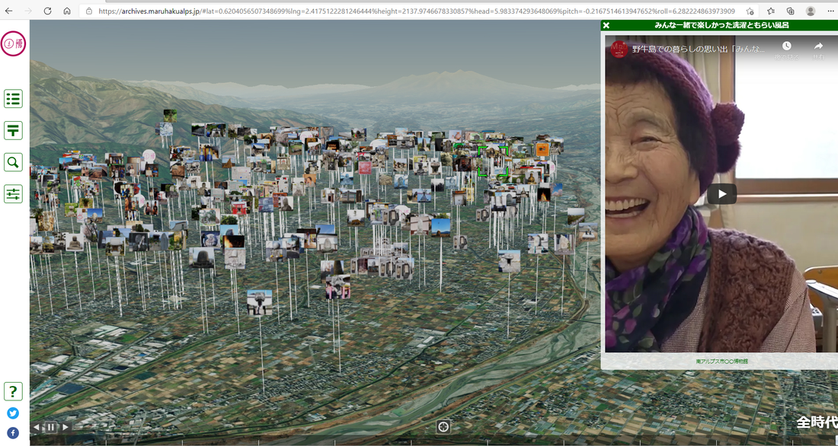
Task: Share the page via Facebook icon
Action: [x=13, y=433]
